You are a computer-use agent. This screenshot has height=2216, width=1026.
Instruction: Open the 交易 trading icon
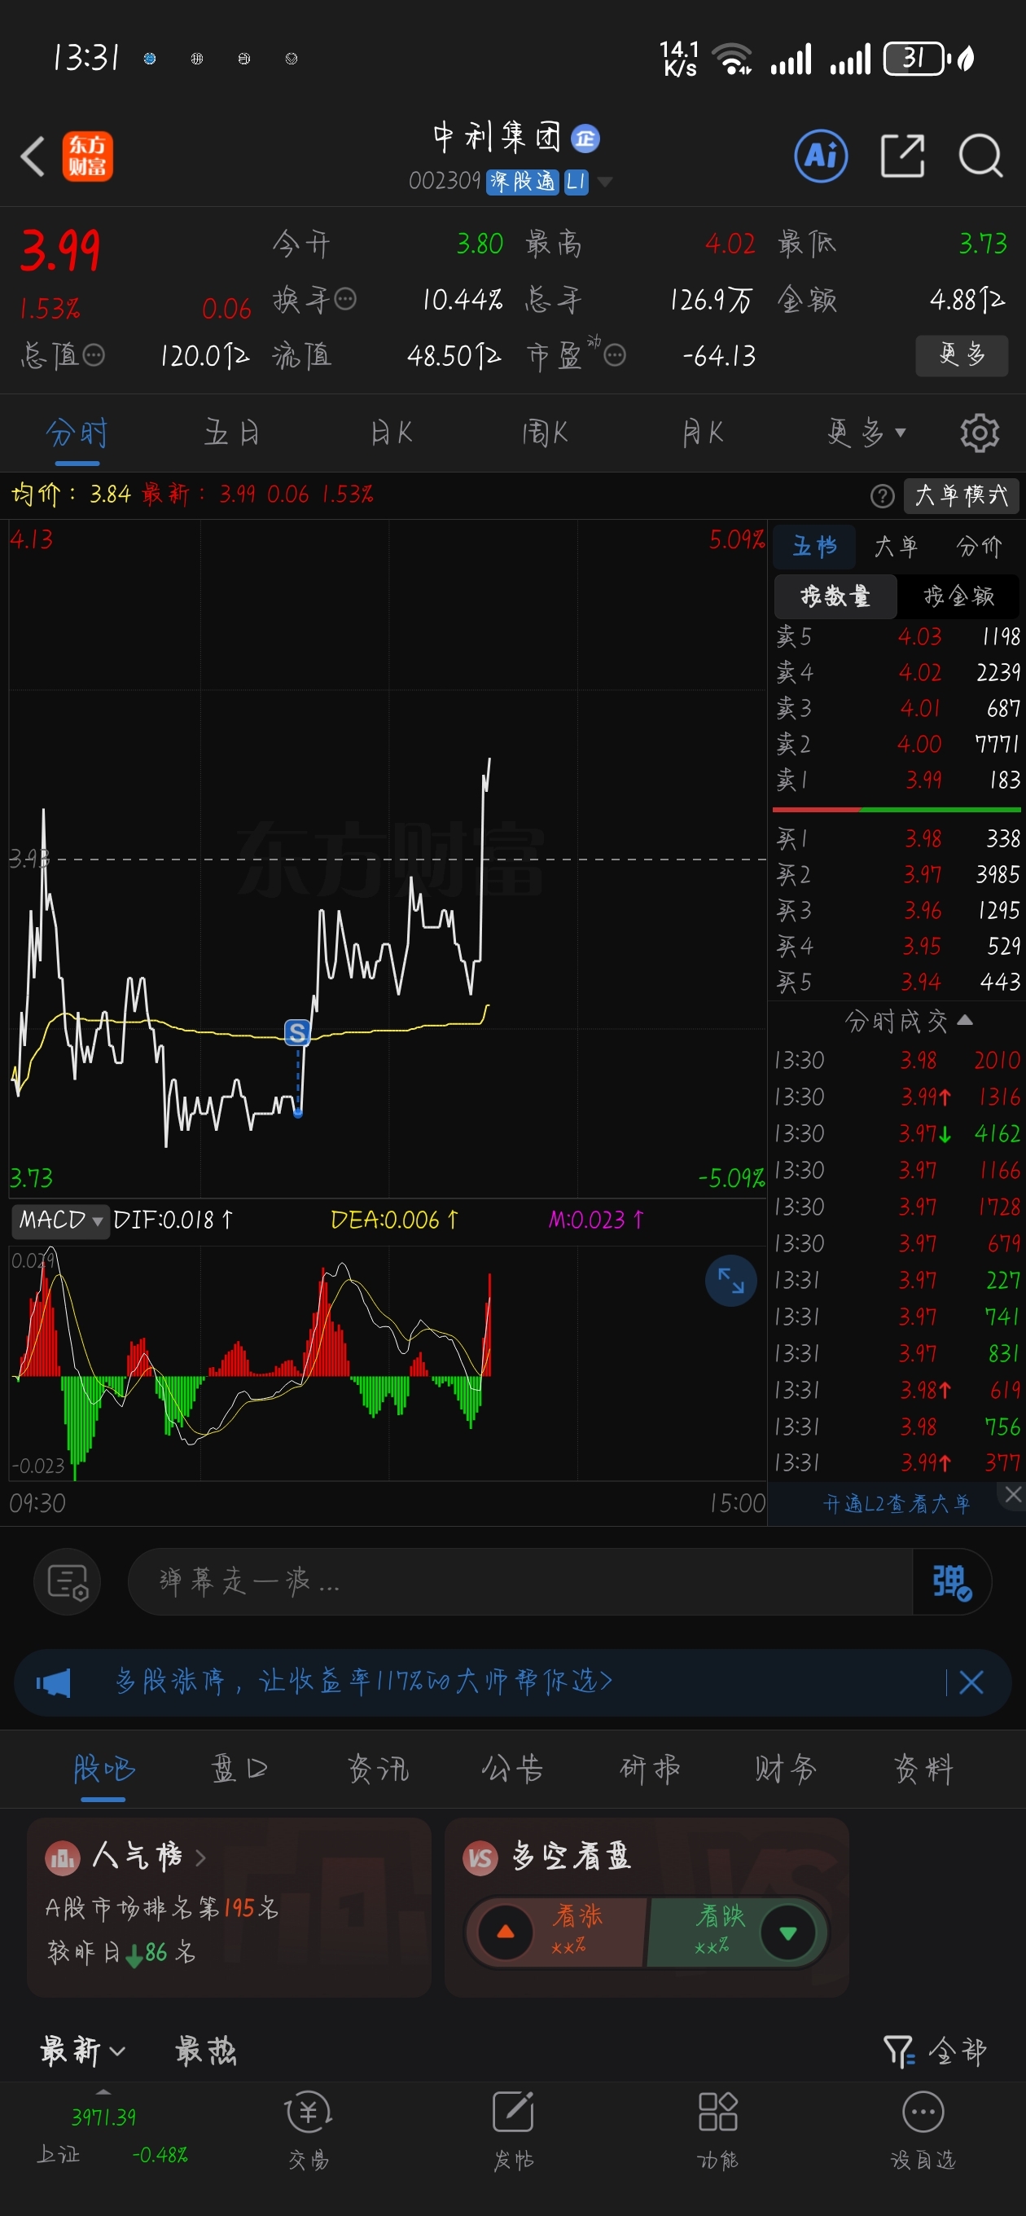pos(309,2112)
